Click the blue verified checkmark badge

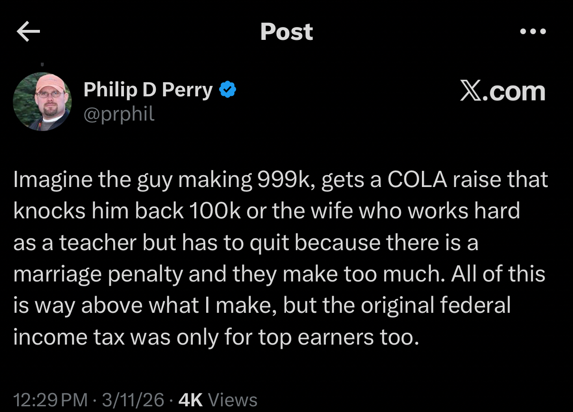pos(228,90)
